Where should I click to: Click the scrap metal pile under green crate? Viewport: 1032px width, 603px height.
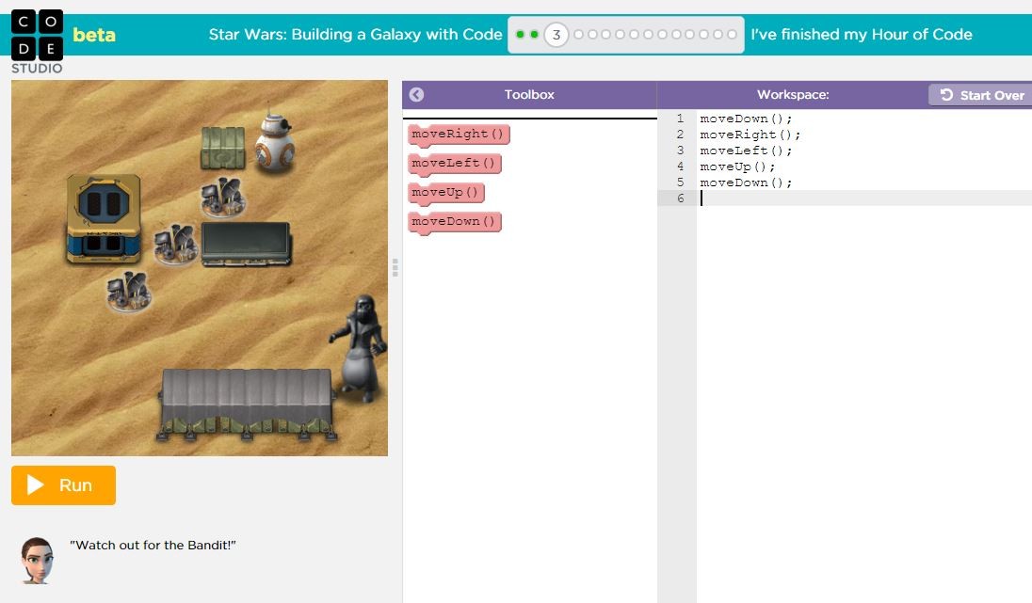(223, 197)
